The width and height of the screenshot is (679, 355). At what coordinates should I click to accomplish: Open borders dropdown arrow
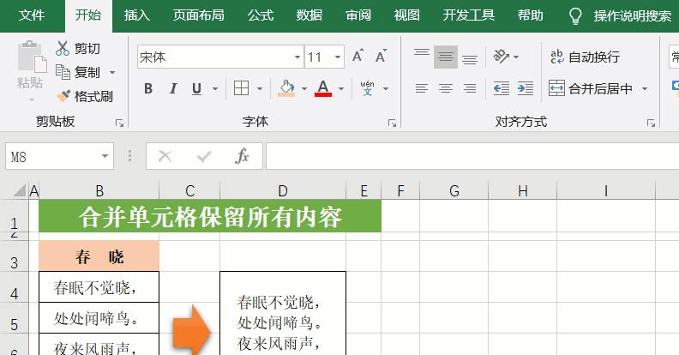(260, 89)
